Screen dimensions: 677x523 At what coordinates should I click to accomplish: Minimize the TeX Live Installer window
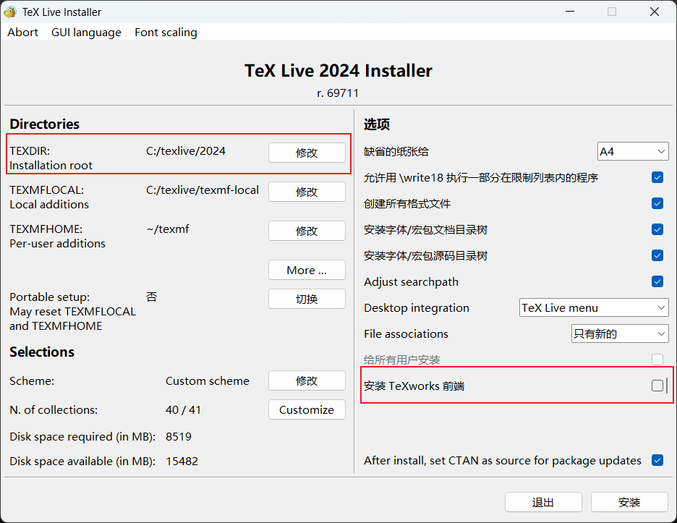click(x=570, y=12)
